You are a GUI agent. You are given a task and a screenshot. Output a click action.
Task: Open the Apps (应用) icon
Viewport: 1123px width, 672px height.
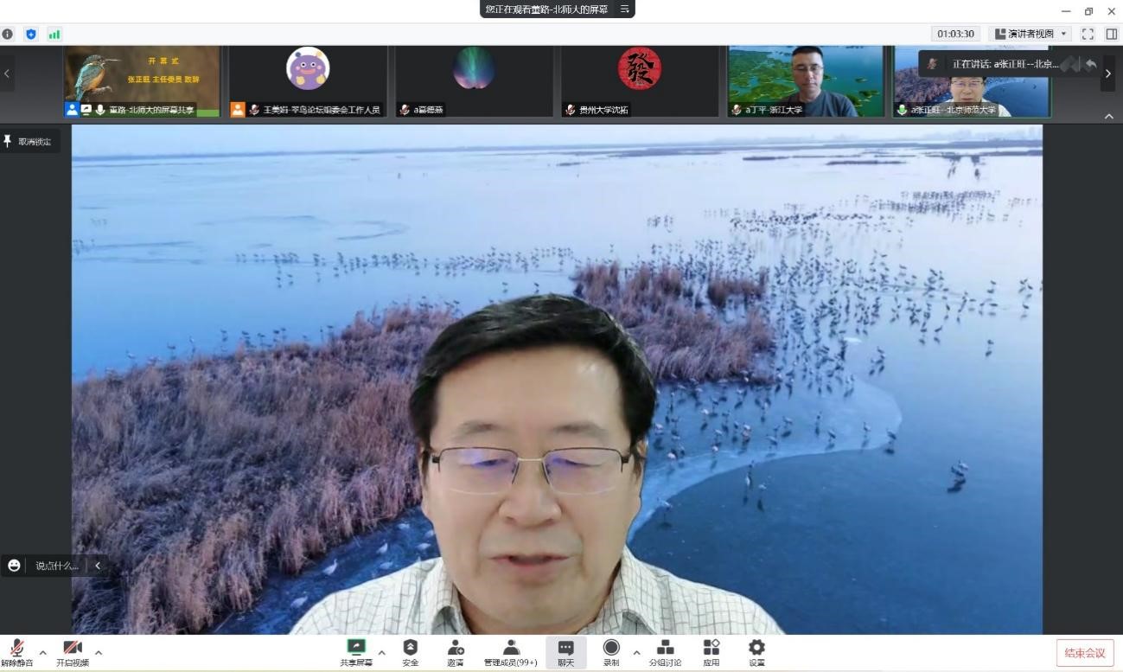click(711, 649)
